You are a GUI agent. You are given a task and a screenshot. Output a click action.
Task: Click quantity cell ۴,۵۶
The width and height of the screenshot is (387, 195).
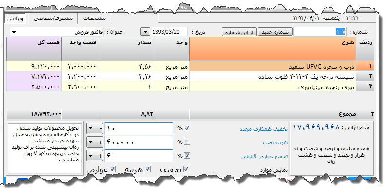126,66
